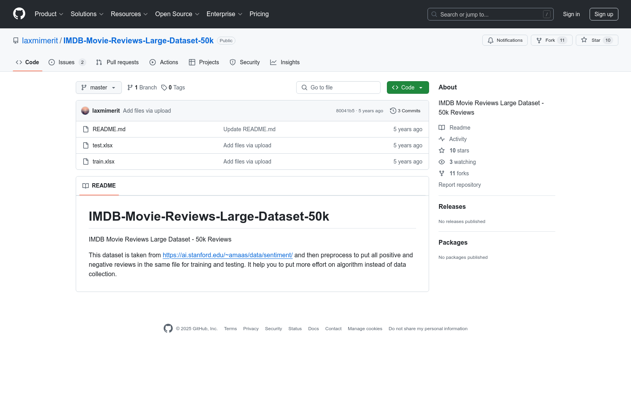Click the GitHub footer logo
The height and width of the screenshot is (394, 631).
tap(168, 328)
